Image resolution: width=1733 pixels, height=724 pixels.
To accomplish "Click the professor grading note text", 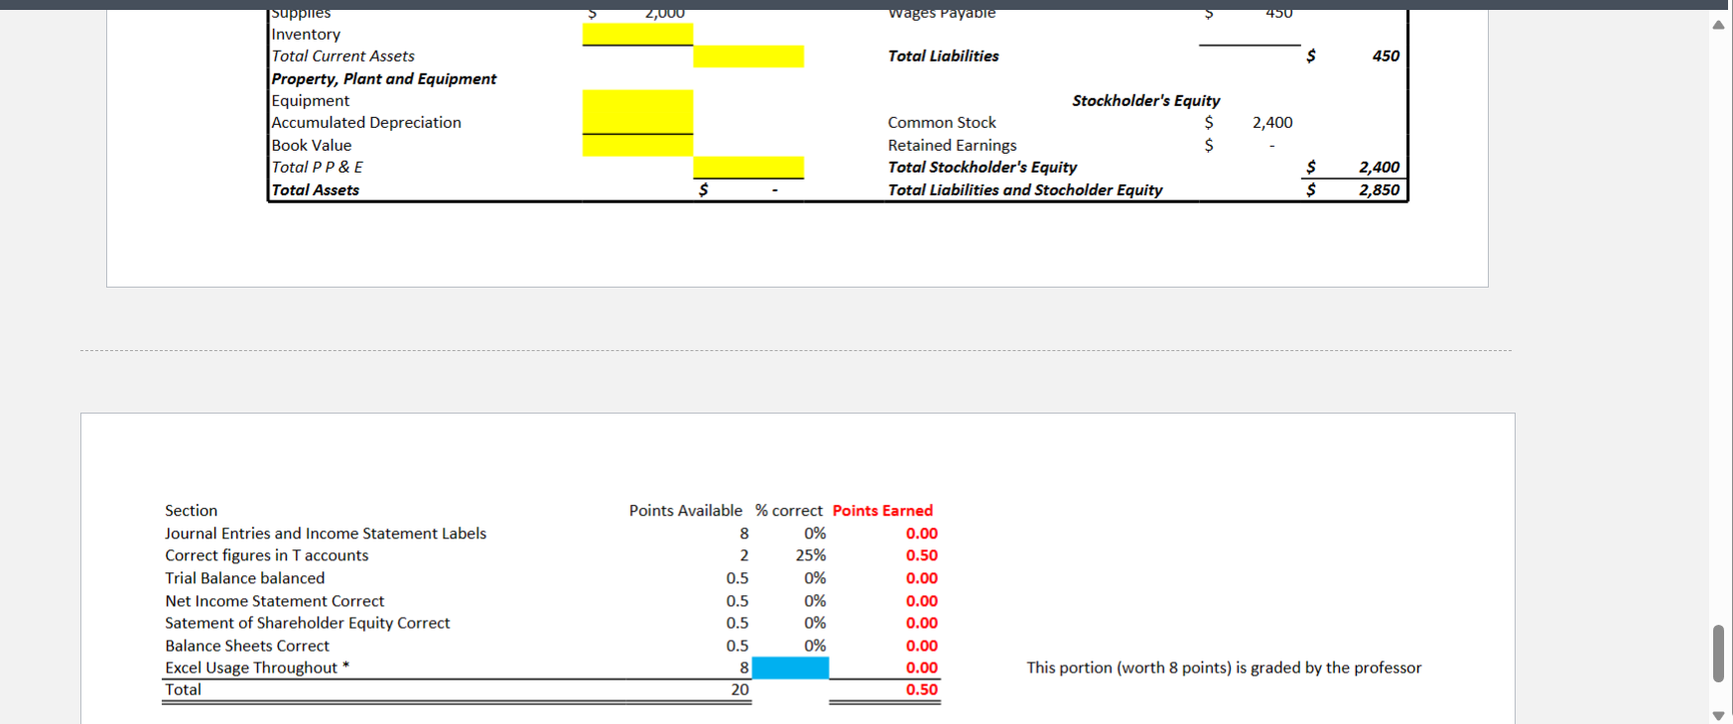I will point(1224,667).
